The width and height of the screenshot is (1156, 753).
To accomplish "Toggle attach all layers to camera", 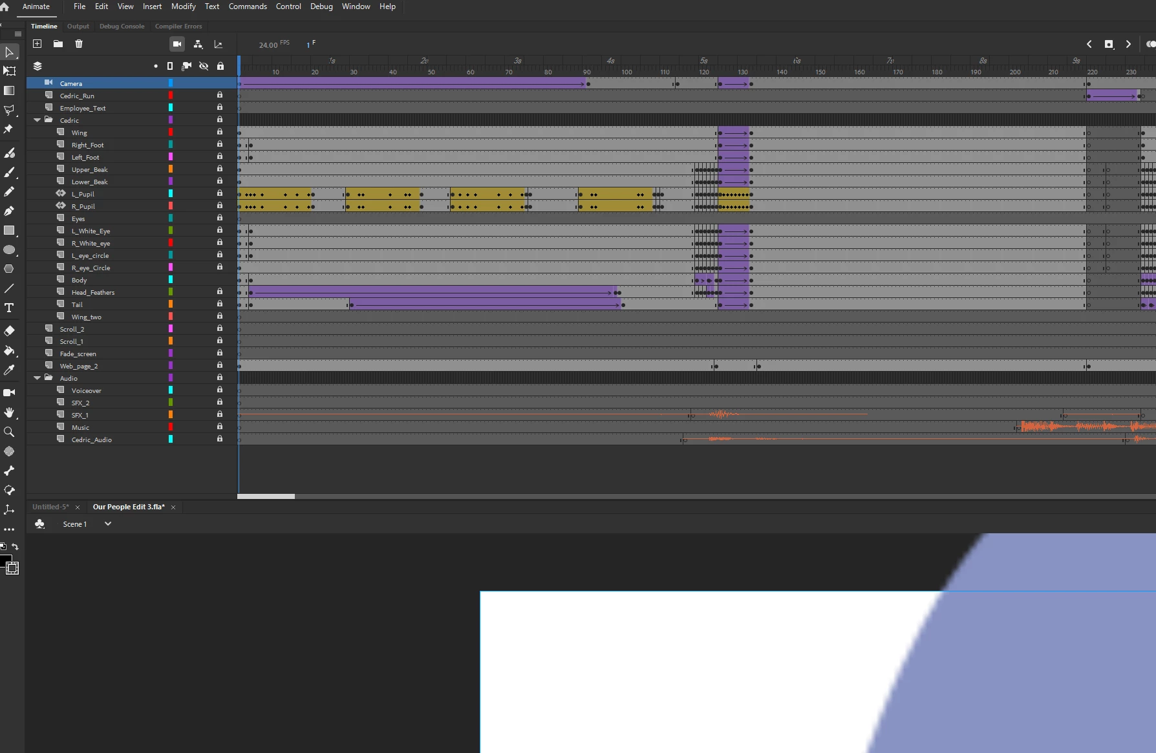I will [x=187, y=66].
